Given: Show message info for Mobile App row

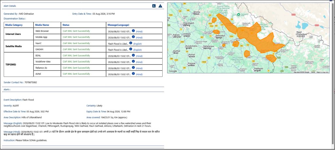Looking at the screenshot, I should (x=133, y=37).
